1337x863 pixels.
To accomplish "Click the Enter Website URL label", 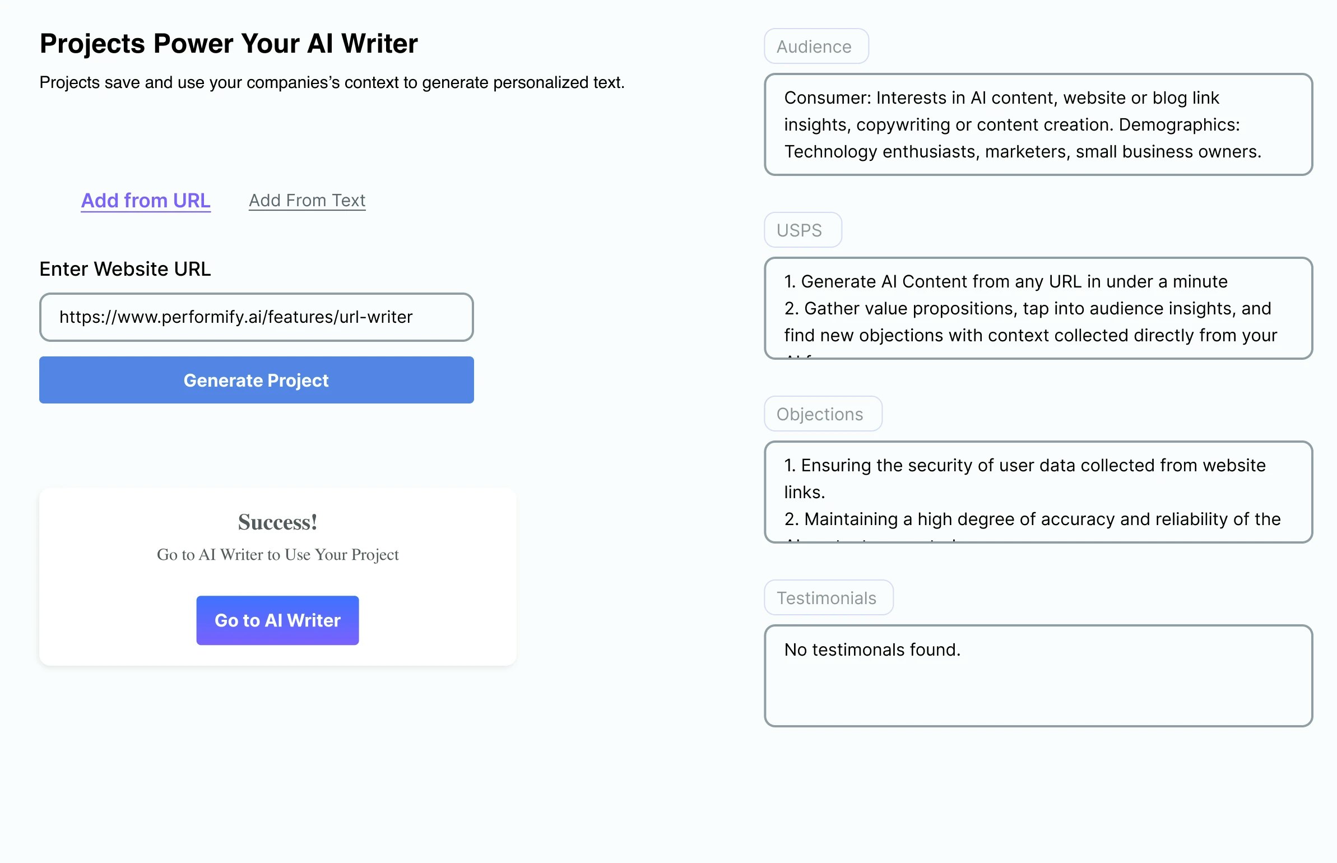I will click(x=125, y=269).
